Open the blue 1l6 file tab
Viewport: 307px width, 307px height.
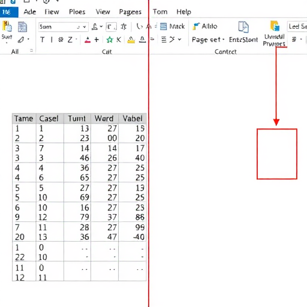[x=9, y=12]
